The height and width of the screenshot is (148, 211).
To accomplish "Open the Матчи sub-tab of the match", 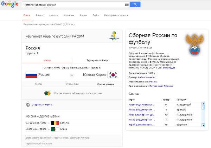I will pyautogui.click(x=39, y=84).
